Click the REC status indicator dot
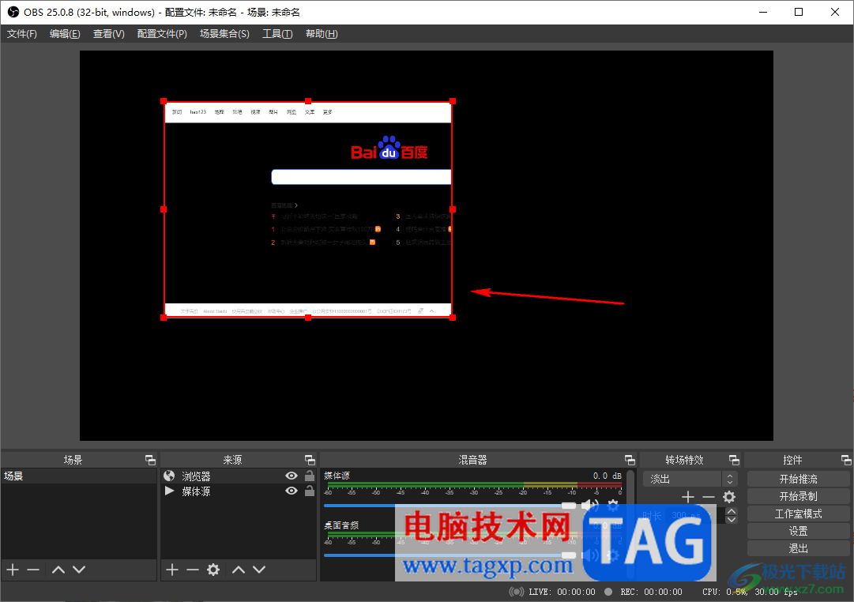 [608, 592]
